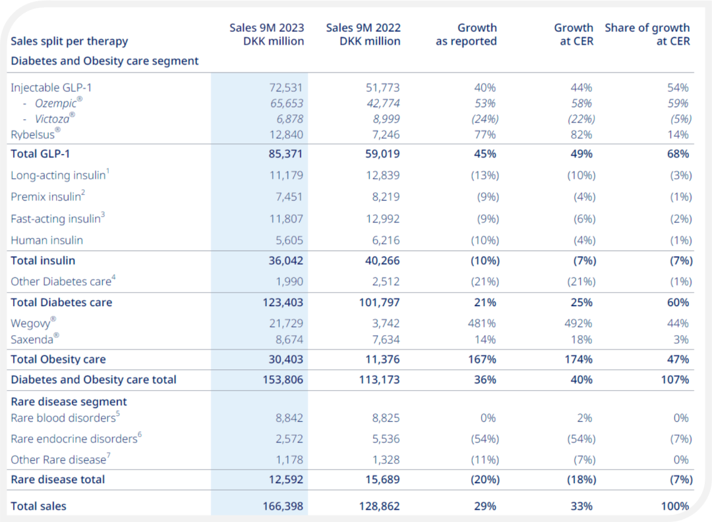
Task: Click Ozempic 2022 sales value 42,774
Action: [x=383, y=103]
